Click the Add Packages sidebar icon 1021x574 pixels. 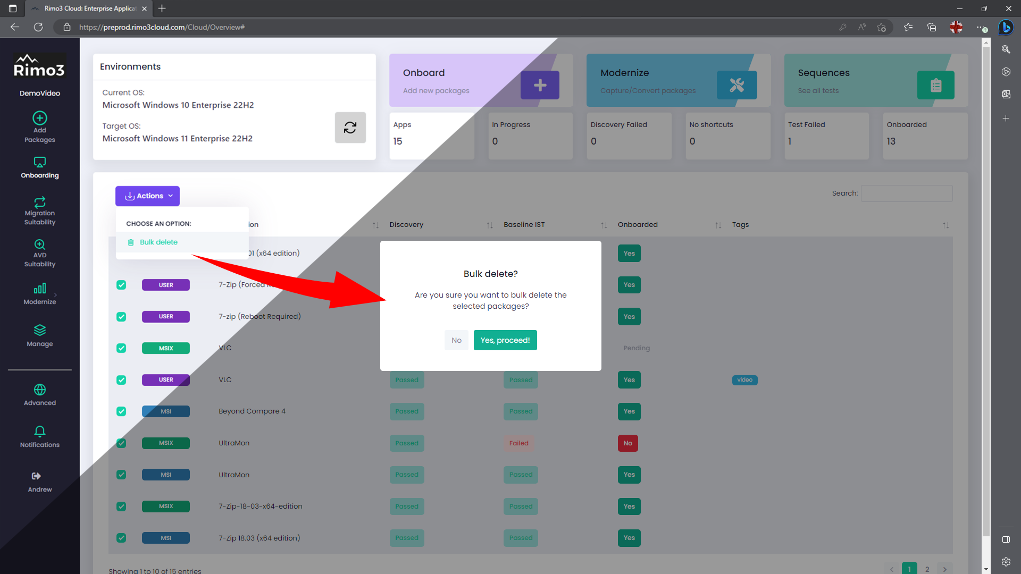[40, 118]
